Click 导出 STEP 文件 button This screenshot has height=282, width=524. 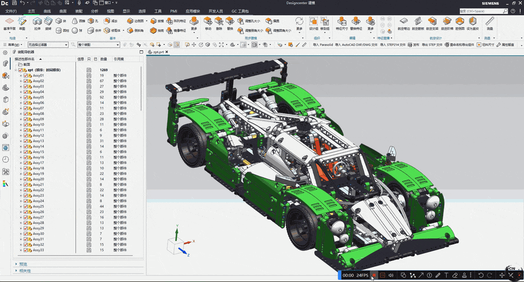click(x=431, y=45)
